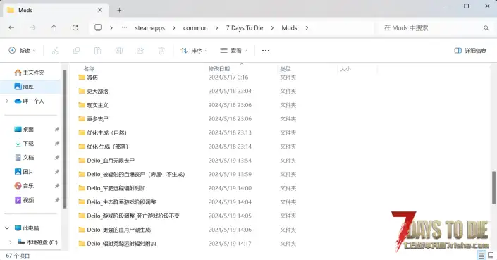497x260 pixels.
Task: Click the This PC monitor icon in address bar
Action: [98, 28]
